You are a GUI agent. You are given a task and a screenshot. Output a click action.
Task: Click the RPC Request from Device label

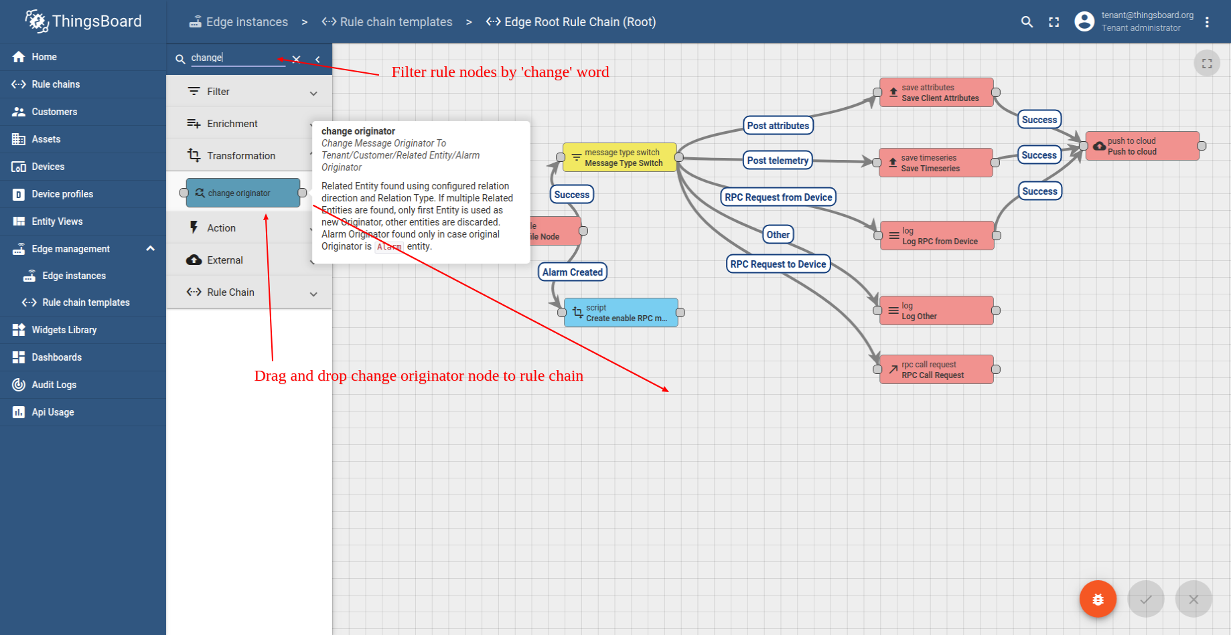tap(778, 197)
